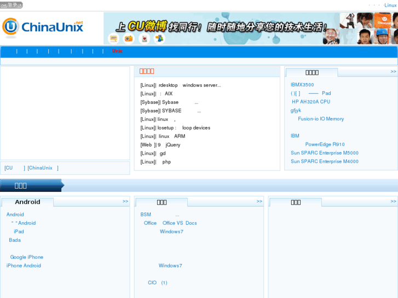
Task: Open the CIO (1) link
Action: [x=157, y=283]
